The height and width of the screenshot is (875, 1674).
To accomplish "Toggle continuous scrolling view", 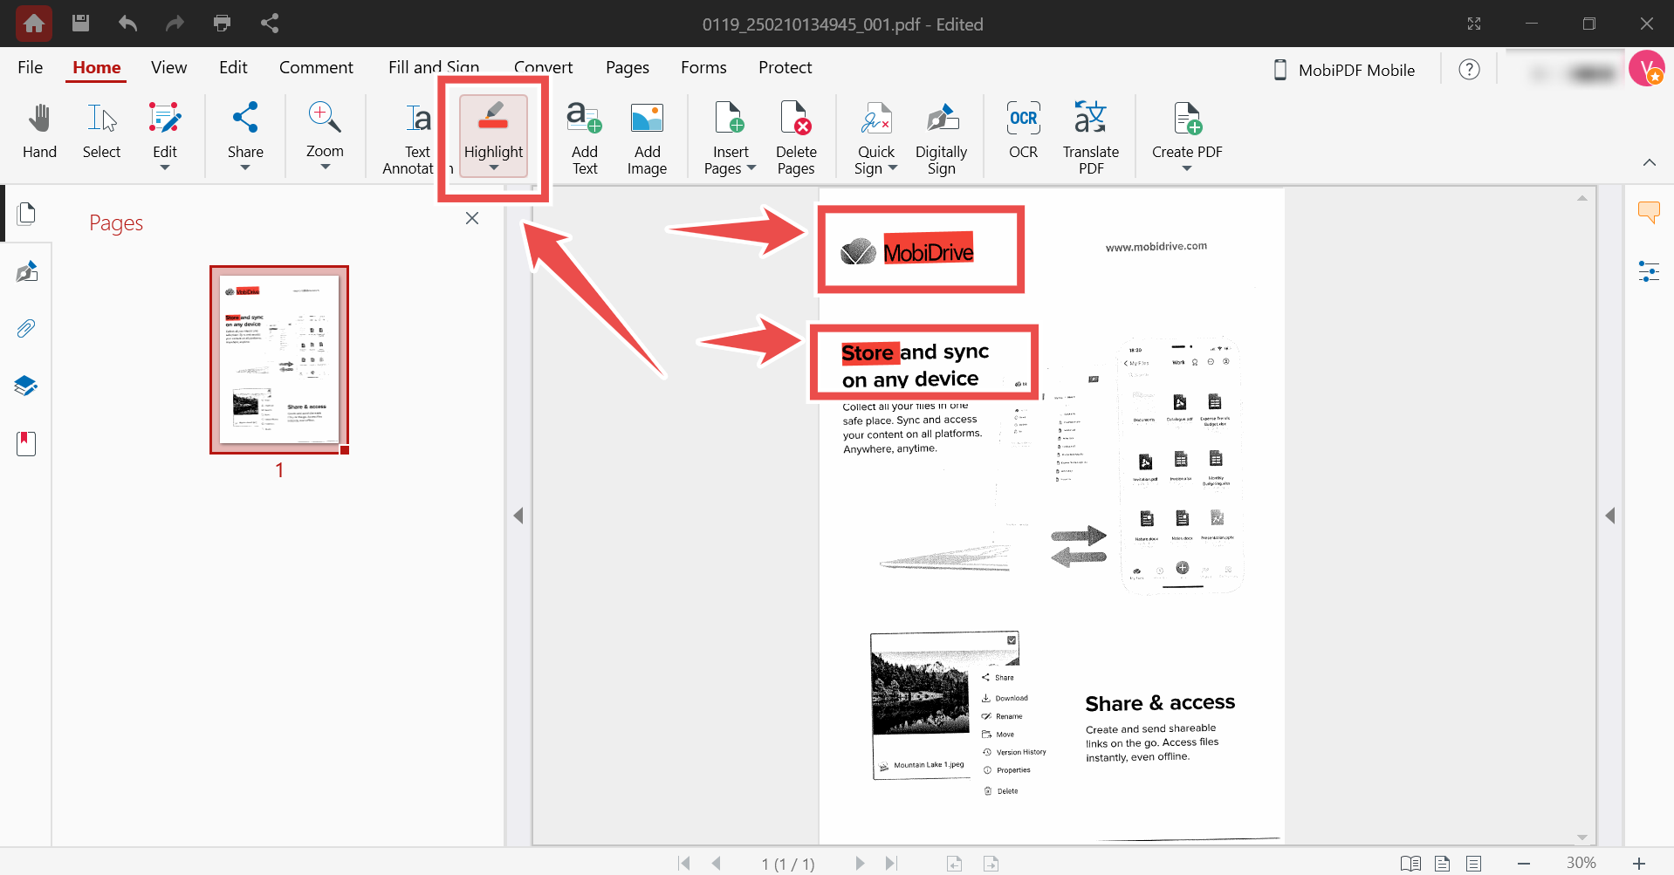I will click(x=1474, y=864).
